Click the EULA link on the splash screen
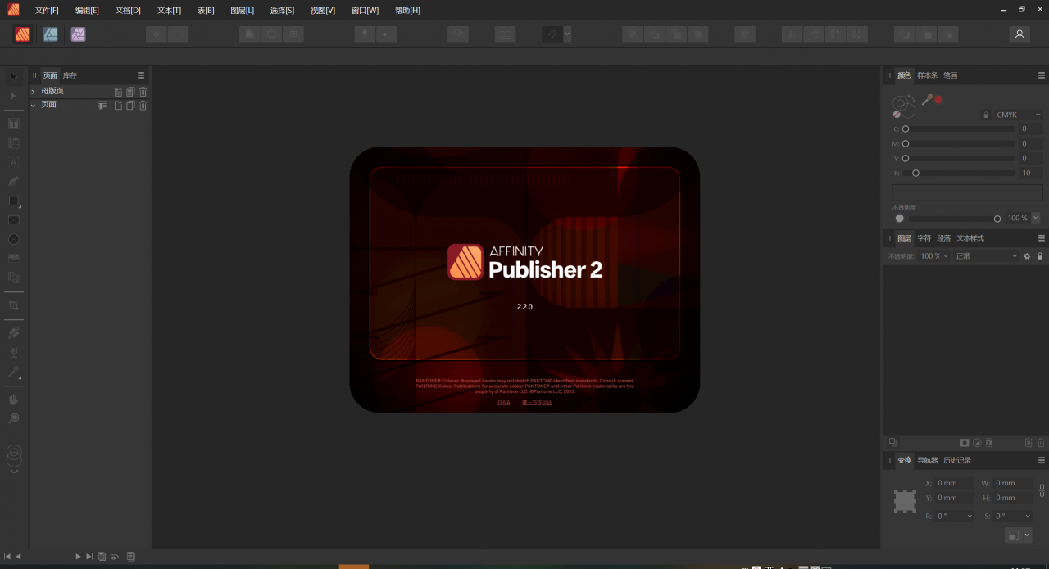This screenshot has width=1049, height=569. [x=503, y=402]
